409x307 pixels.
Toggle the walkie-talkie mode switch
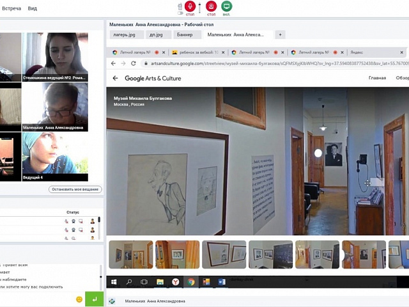[x=180, y=13]
